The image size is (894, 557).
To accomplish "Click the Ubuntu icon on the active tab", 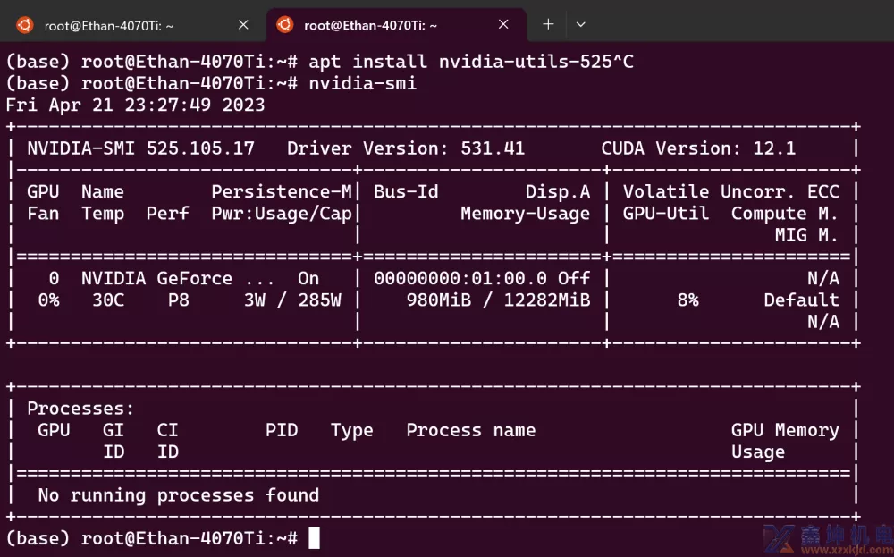I will (x=284, y=24).
